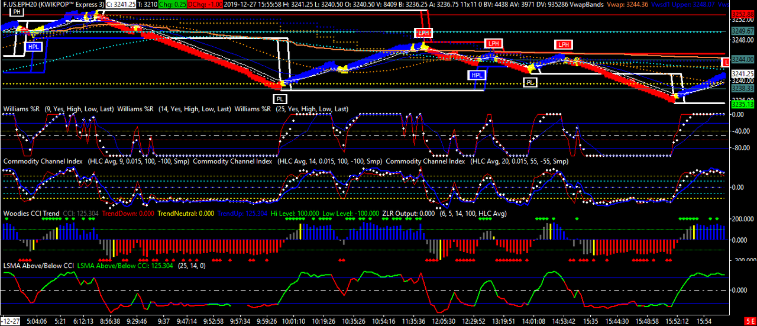The height and width of the screenshot is (326, 757).
Task: Click Commodity Channel Index (HLC Avg, 20) title
Action: coord(477,161)
